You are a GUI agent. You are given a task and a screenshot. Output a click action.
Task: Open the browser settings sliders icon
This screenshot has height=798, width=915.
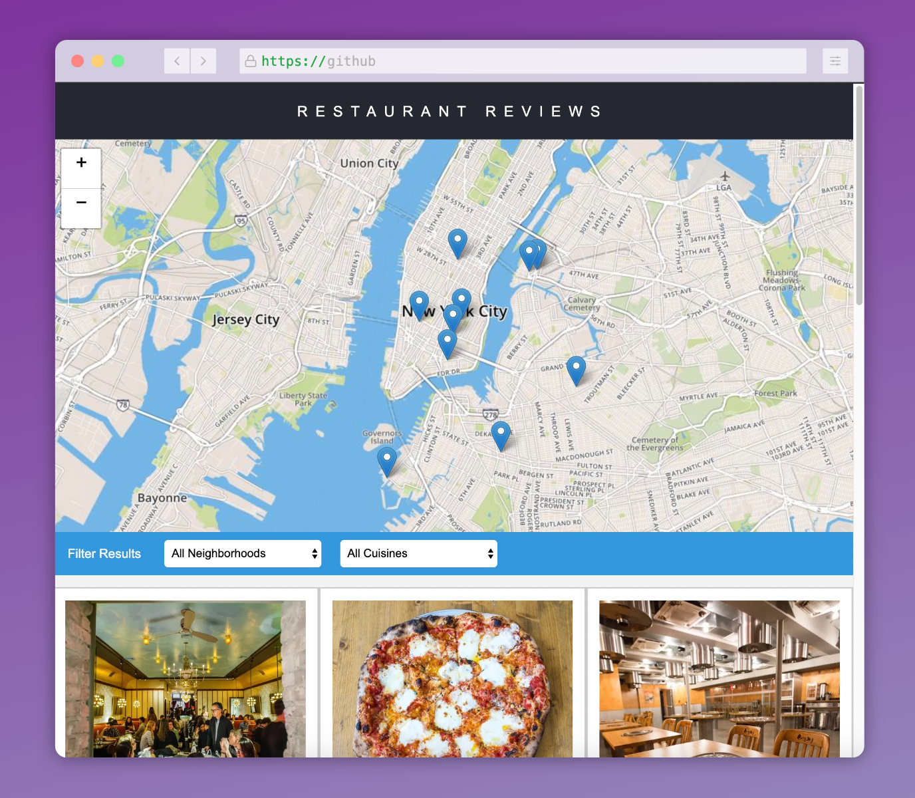[x=835, y=61]
